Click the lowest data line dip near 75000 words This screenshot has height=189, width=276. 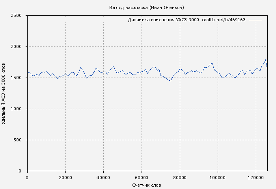pyautogui.click(x=170, y=81)
